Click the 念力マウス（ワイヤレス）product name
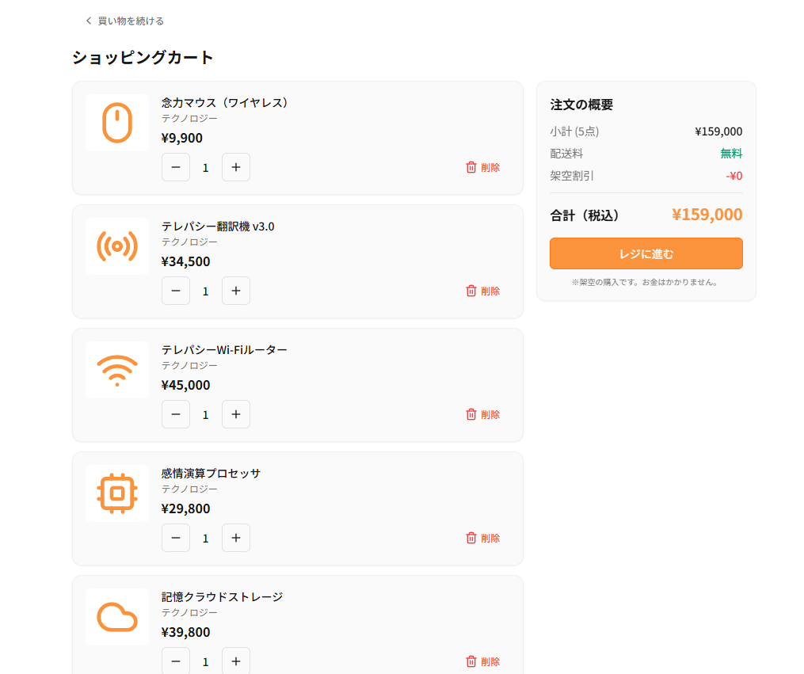Viewport: 804px width, 674px height. pos(224,103)
